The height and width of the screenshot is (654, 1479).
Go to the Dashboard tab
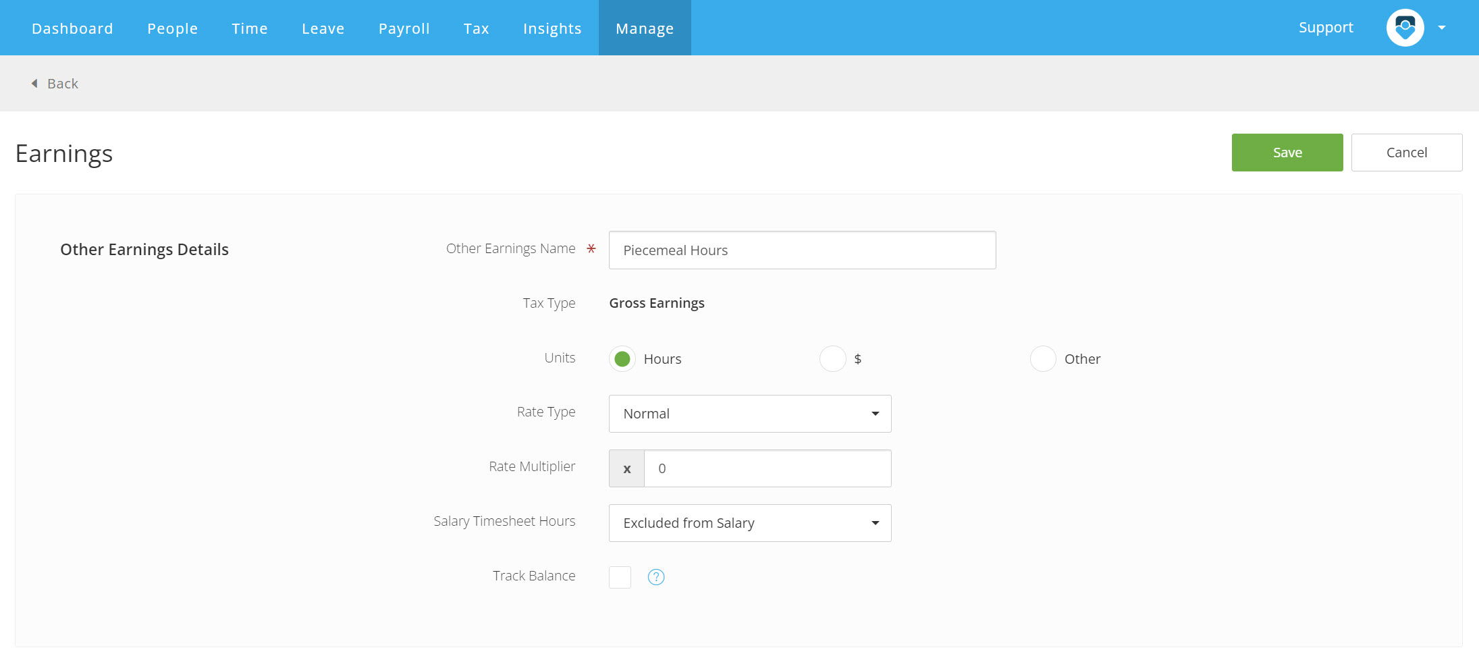[72, 28]
